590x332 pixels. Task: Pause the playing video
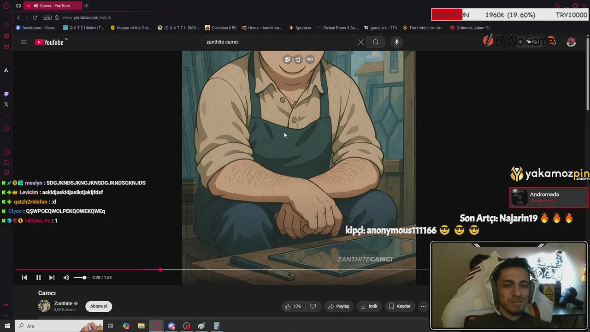(38, 278)
